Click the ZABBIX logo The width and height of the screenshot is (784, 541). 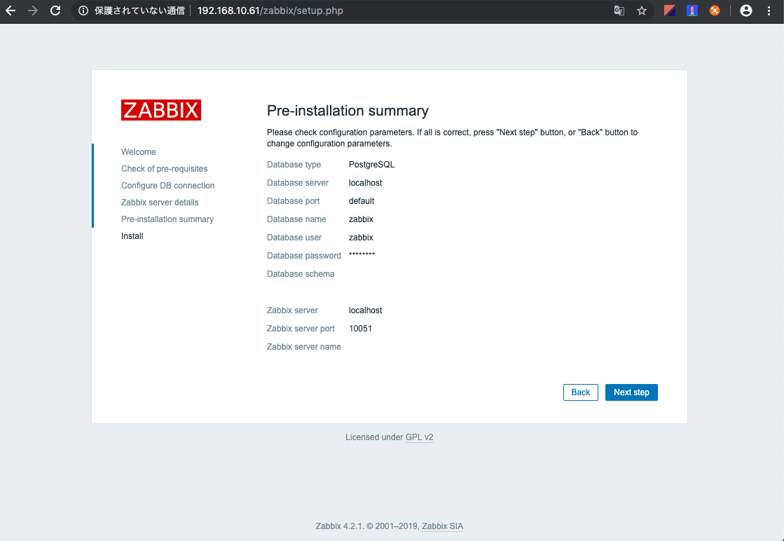coord(161,109)
